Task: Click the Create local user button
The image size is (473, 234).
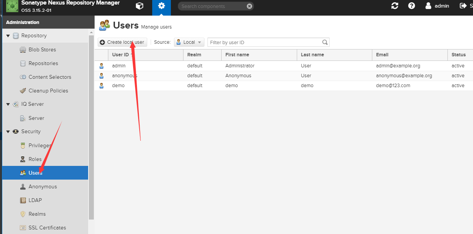Action: pyautogui.click(x=122, y=42)
